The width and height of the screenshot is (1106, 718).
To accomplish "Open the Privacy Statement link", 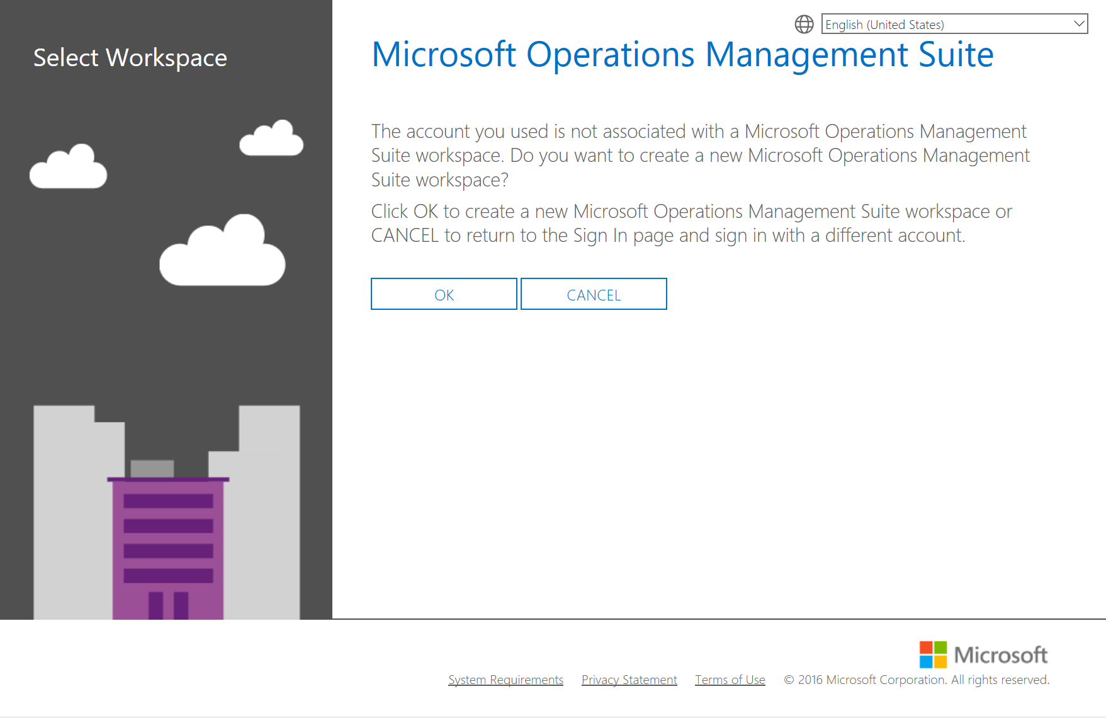I will (x=629, y=680).
